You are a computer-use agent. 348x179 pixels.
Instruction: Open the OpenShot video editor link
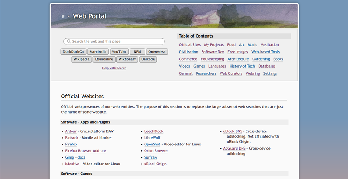point(152,145)
